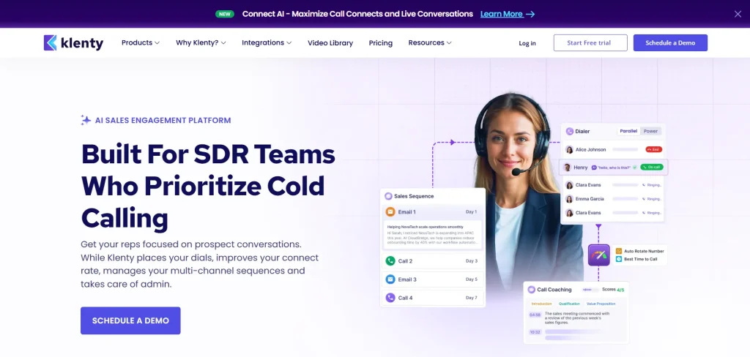This screenshot has height=357, width=750.
Task: Click the AI sparkle icon above the headline
Action: pos(86,121)
